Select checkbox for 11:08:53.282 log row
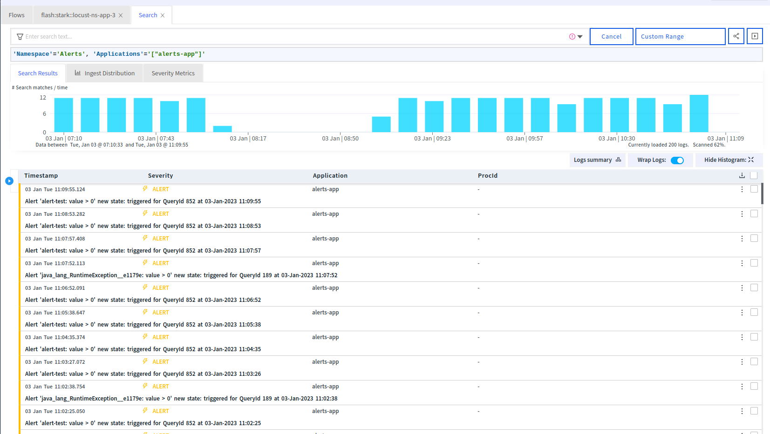 754,214
